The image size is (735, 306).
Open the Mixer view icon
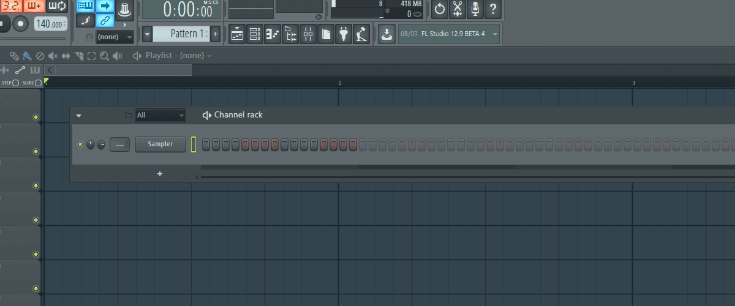click(309, 34)
